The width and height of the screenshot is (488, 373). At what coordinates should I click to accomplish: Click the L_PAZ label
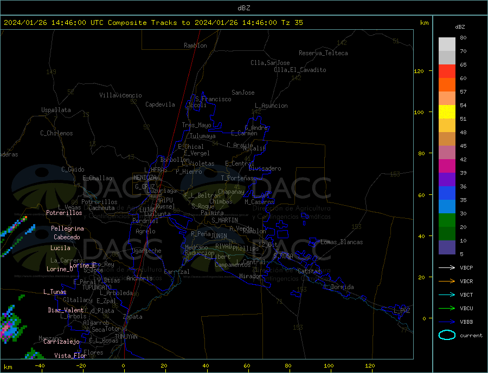[x=402, y=311]
